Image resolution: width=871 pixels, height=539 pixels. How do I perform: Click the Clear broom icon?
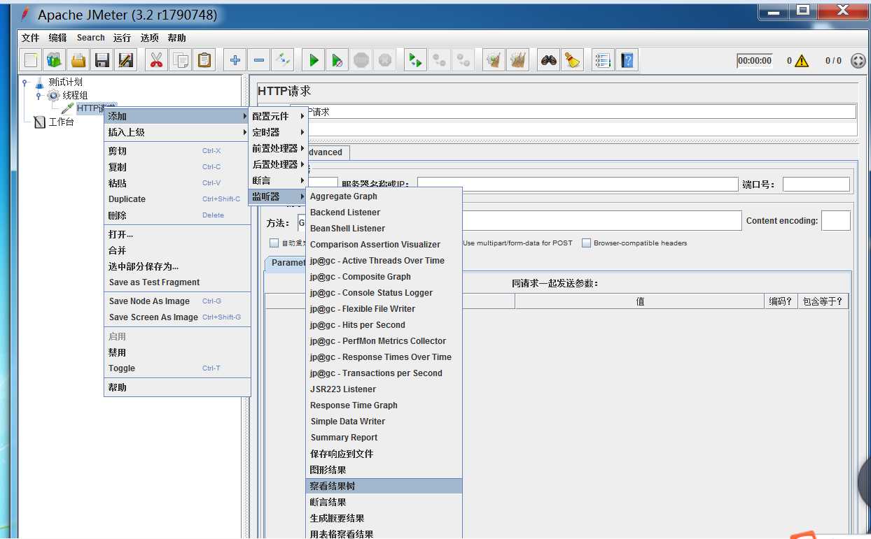[494, 60]
